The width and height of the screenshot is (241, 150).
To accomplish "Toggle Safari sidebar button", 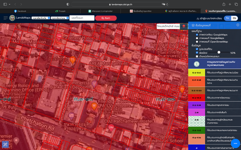I will 5,4.
